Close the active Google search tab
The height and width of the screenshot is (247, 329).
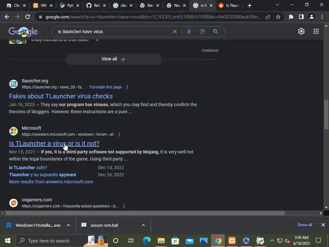pyautogui.click(x=211, y=5)
